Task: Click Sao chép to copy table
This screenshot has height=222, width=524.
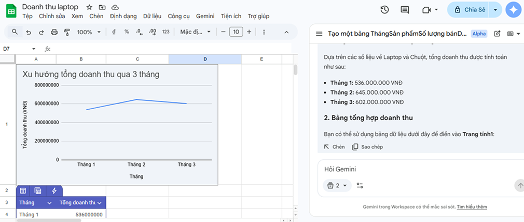Action: tap(368, 146)
